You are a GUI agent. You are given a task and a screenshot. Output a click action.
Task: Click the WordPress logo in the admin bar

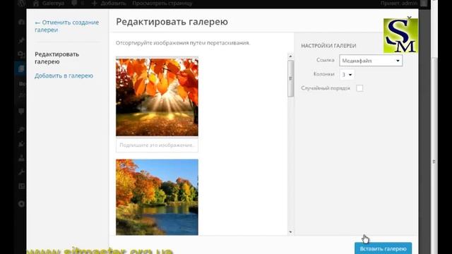(x=22, y=4)
